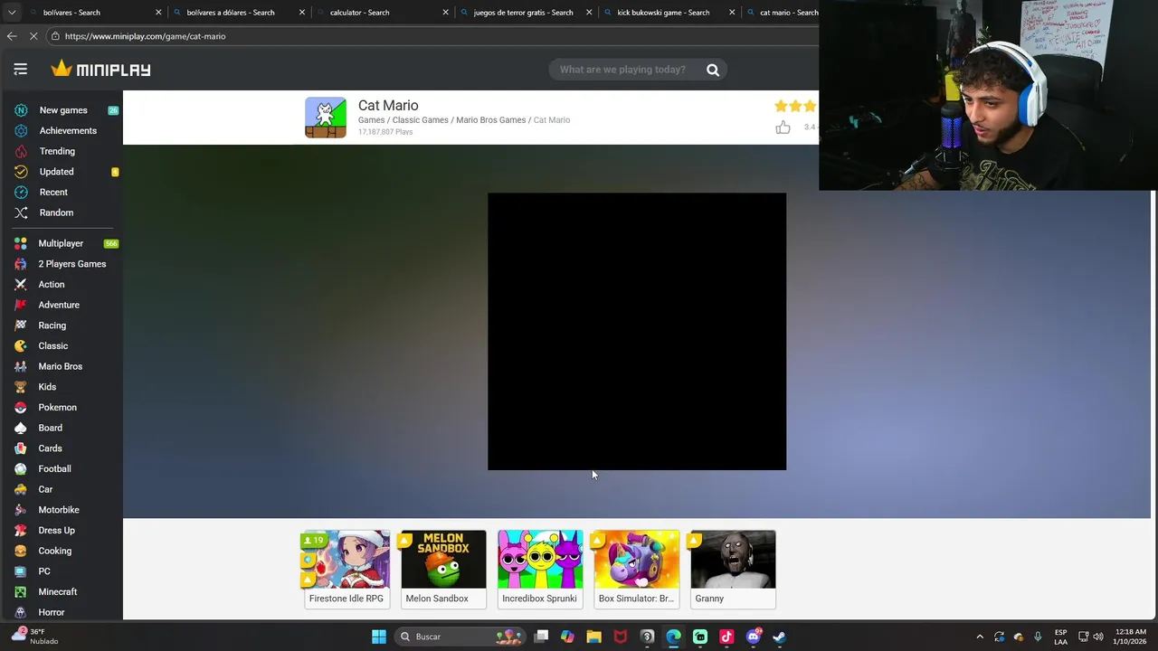
Task: Open Steam from the taskbar
Action: tap(779, 637)
